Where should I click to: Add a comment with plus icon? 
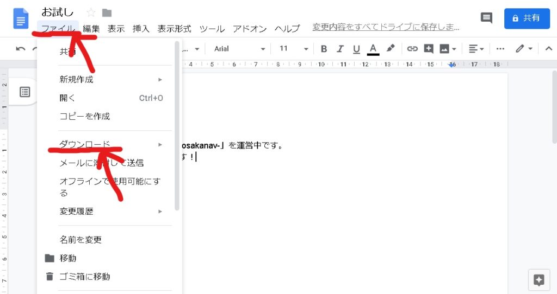429,49
